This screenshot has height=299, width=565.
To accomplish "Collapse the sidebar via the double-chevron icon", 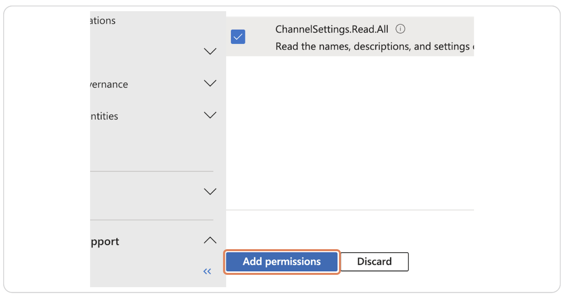I will pyautogui.click(x=207, y=271).
